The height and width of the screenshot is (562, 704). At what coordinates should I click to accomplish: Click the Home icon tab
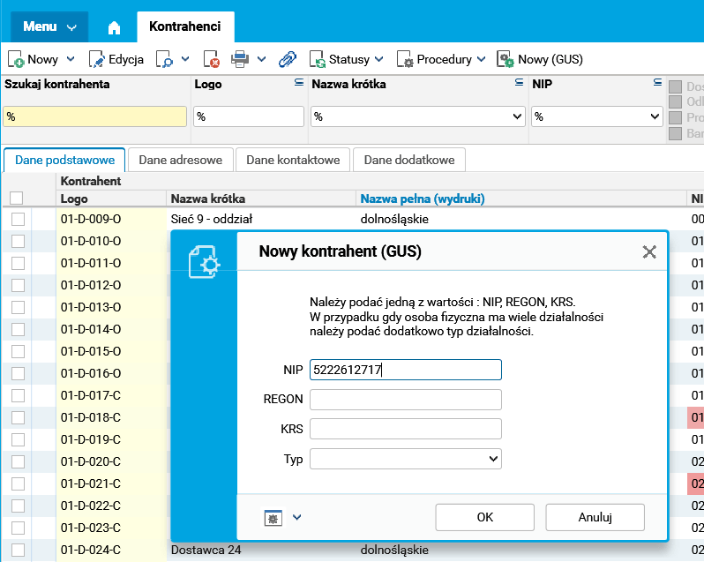[x=114, y=27]
